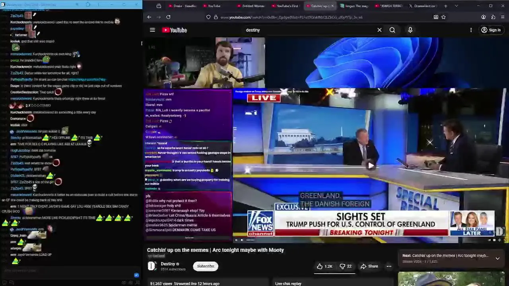Open the 'Destiny' channel name link
Image resolution: width=509 pixels, height=286 pixels.
[x=168, y=264]
